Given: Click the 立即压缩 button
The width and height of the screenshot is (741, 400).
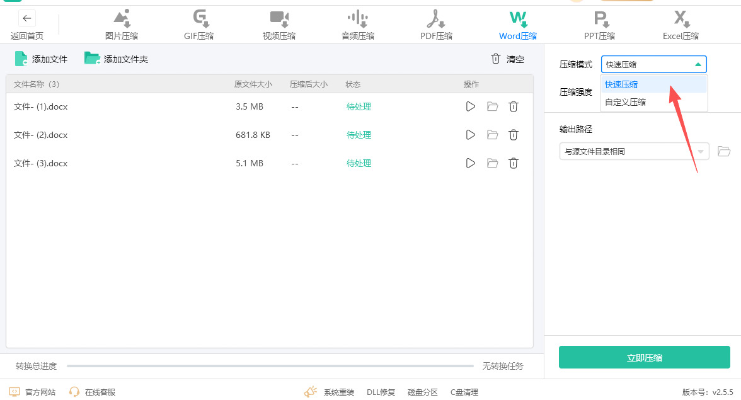Looking at the screenshot, I should [x=644, y=358].
